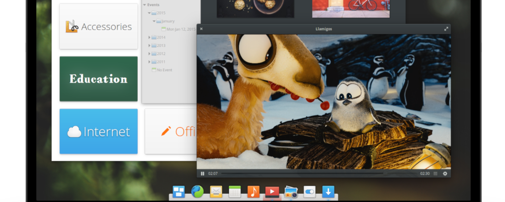Open the Photos app in the dock
505x202 pixels.
point(291,192)
